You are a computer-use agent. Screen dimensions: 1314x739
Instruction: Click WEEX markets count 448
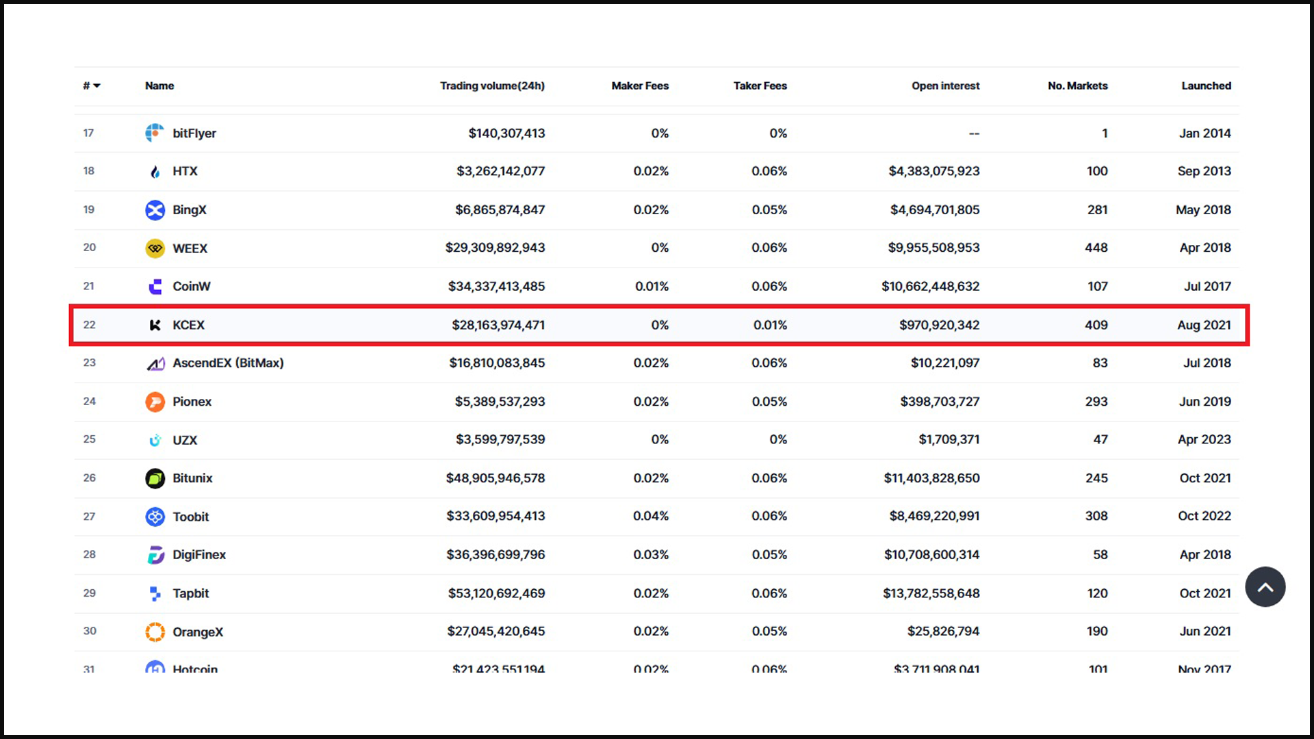[x=1096, y=248]
